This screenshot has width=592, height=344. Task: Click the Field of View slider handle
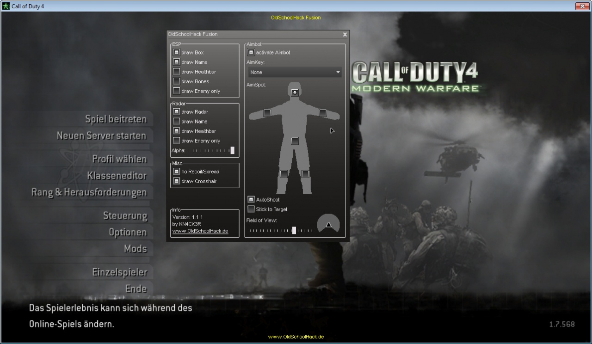click(294, 230)
